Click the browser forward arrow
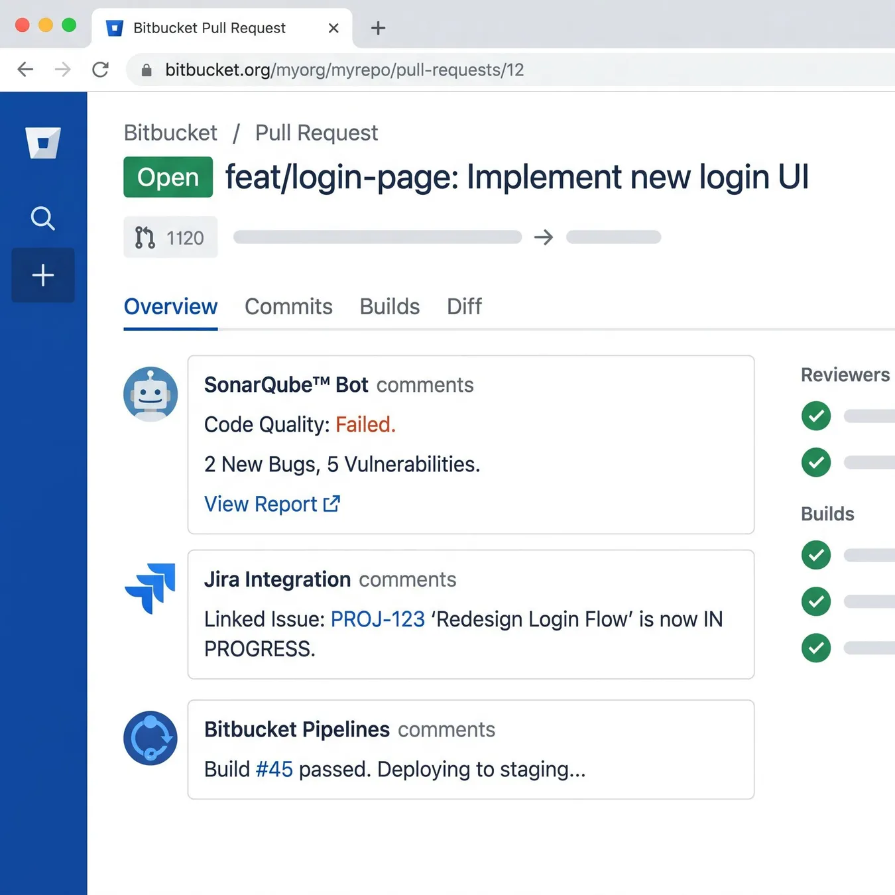Viewport: 895px width, 895px height. coord(63,70)
